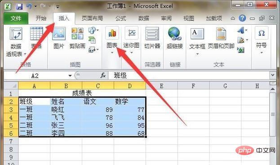
Task: Click the fx insert function button
Action: point(103,75)
